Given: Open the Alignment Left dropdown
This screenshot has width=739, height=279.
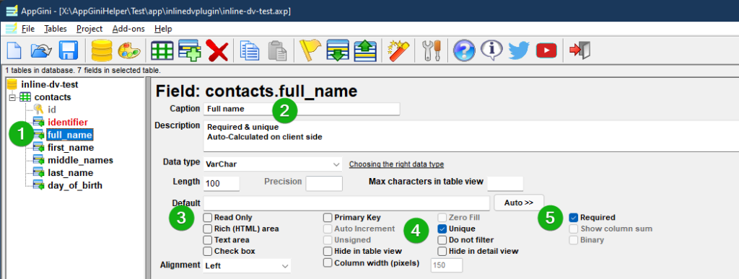Looking at the screenshot, I should 247,266.
